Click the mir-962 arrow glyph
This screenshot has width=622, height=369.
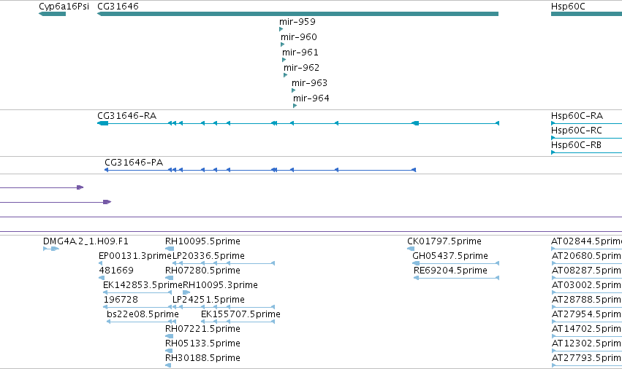point(285,75)
